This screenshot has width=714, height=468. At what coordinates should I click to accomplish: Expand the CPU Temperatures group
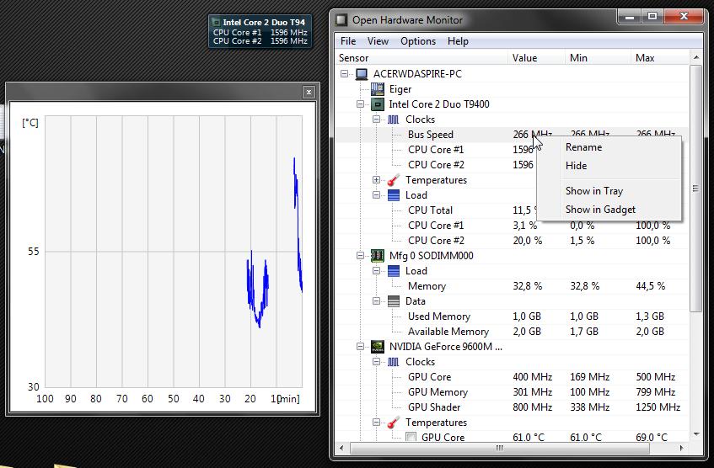376,179
